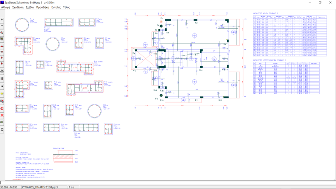
Task: Click the KYRIAKOS_SYNAFEI status bar field
Action: 33,187
